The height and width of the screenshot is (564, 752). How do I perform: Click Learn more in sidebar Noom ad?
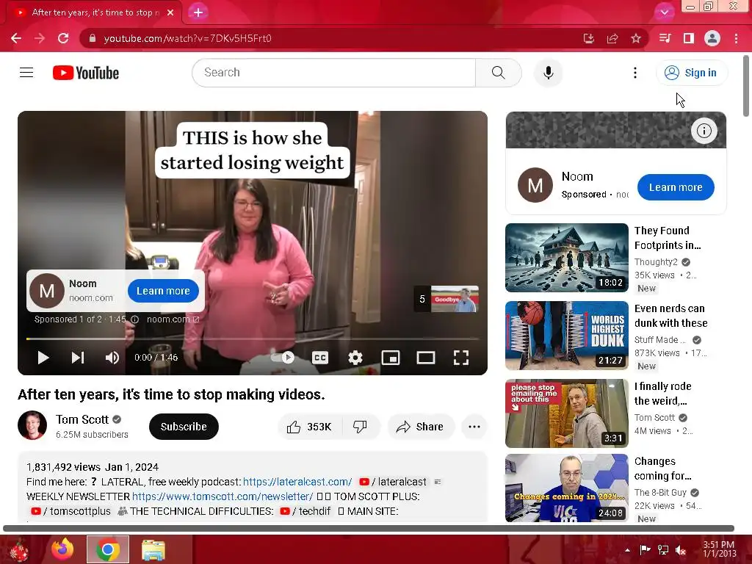click(x=676, y=187)
